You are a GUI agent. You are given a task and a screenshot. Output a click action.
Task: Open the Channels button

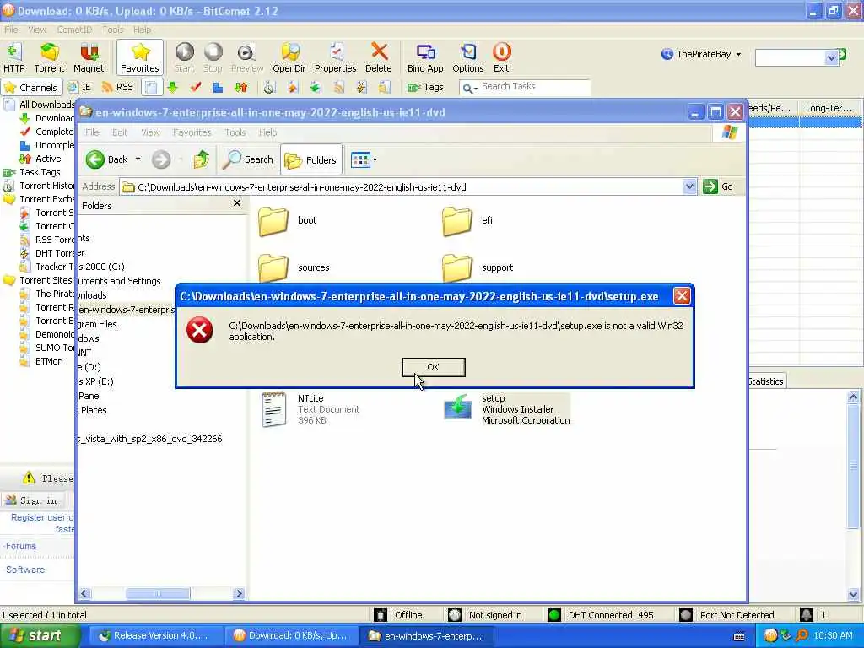click(30, 87)
